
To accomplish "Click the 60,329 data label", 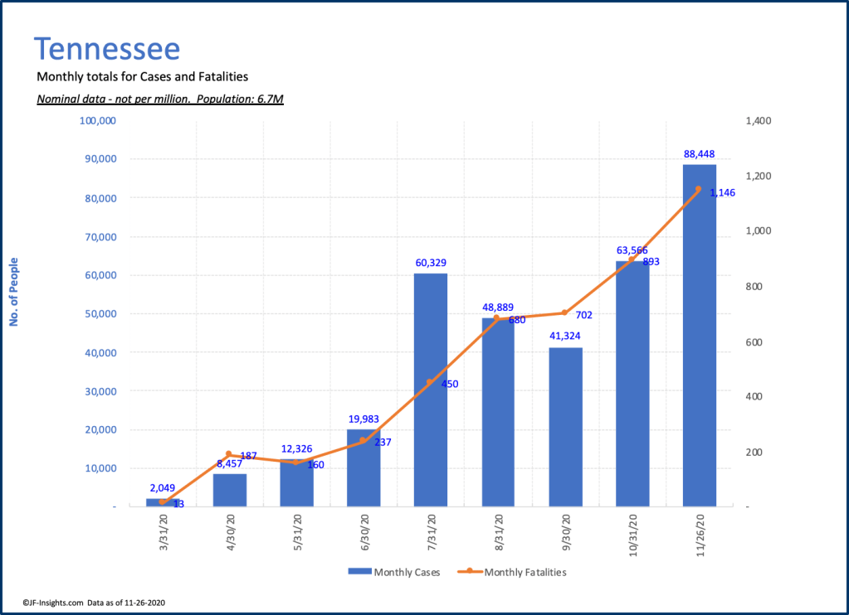I will (x=430, y=263).
